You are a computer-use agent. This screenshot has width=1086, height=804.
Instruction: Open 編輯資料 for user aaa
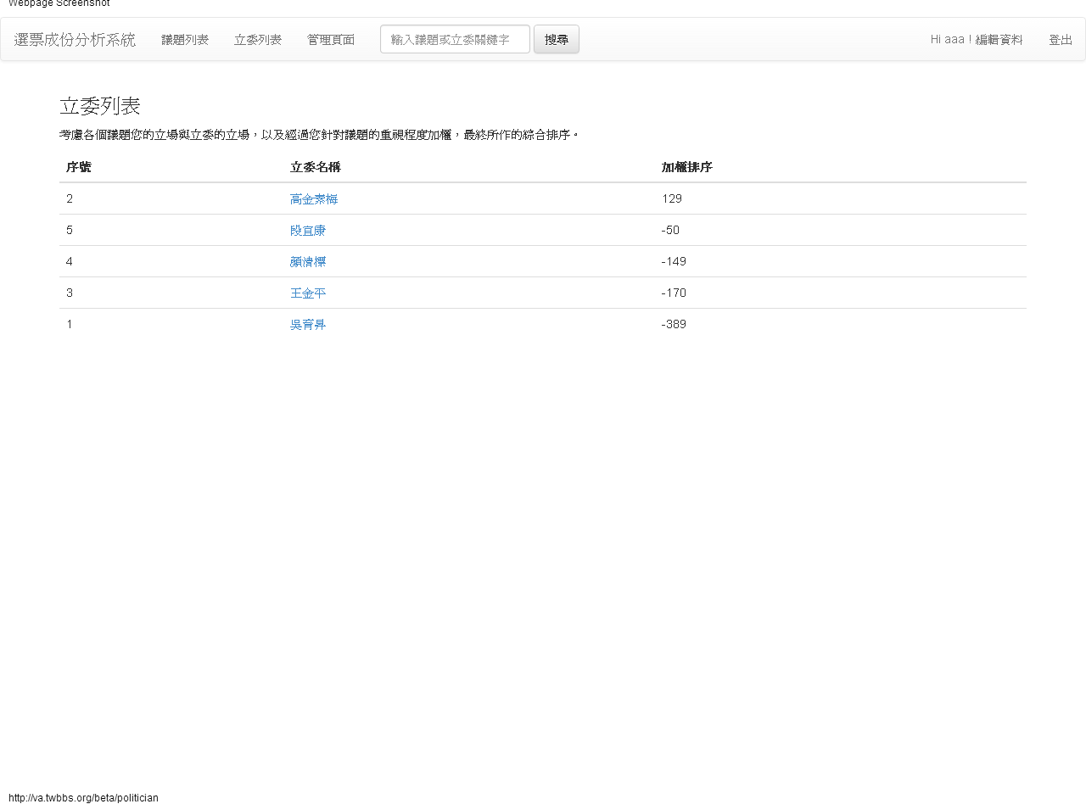(x=999, y=40)
